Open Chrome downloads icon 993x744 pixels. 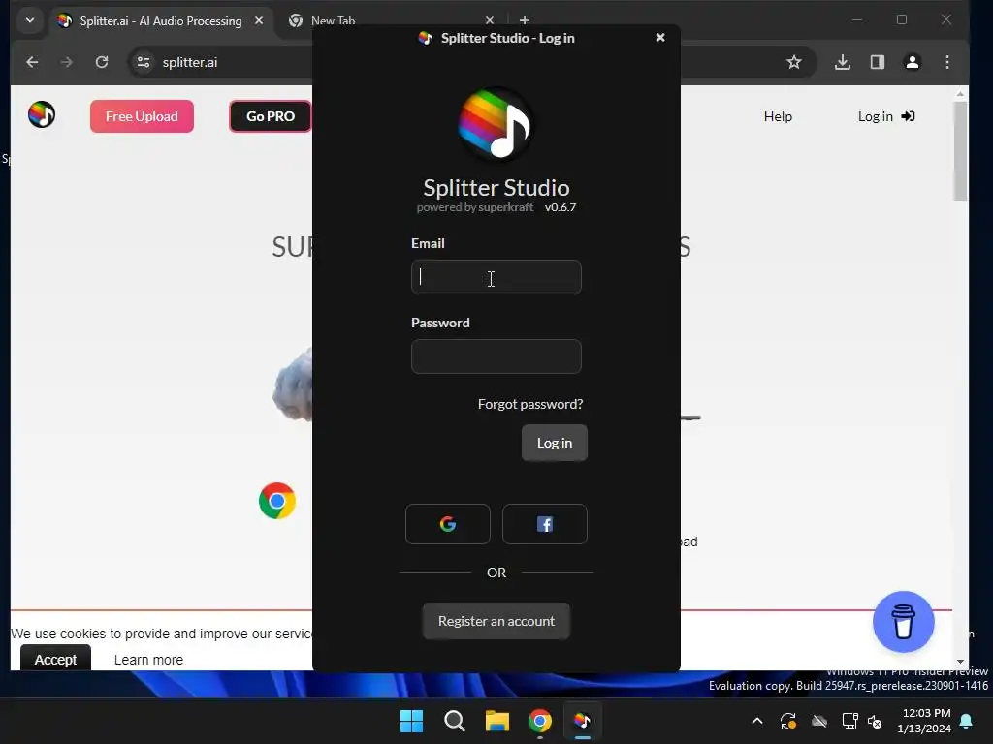(x=843, y=62)
